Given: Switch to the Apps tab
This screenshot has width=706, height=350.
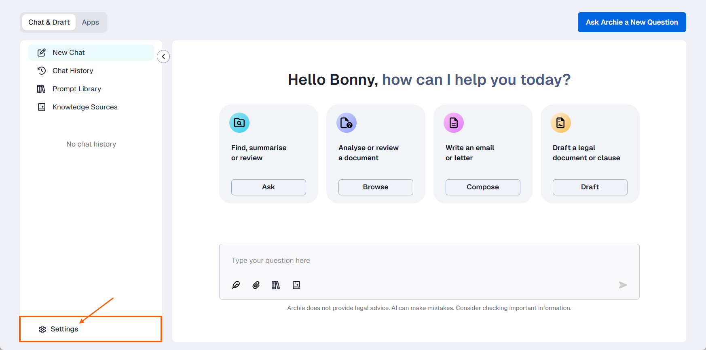Looking at the screenshot, I should coord(91,22).
